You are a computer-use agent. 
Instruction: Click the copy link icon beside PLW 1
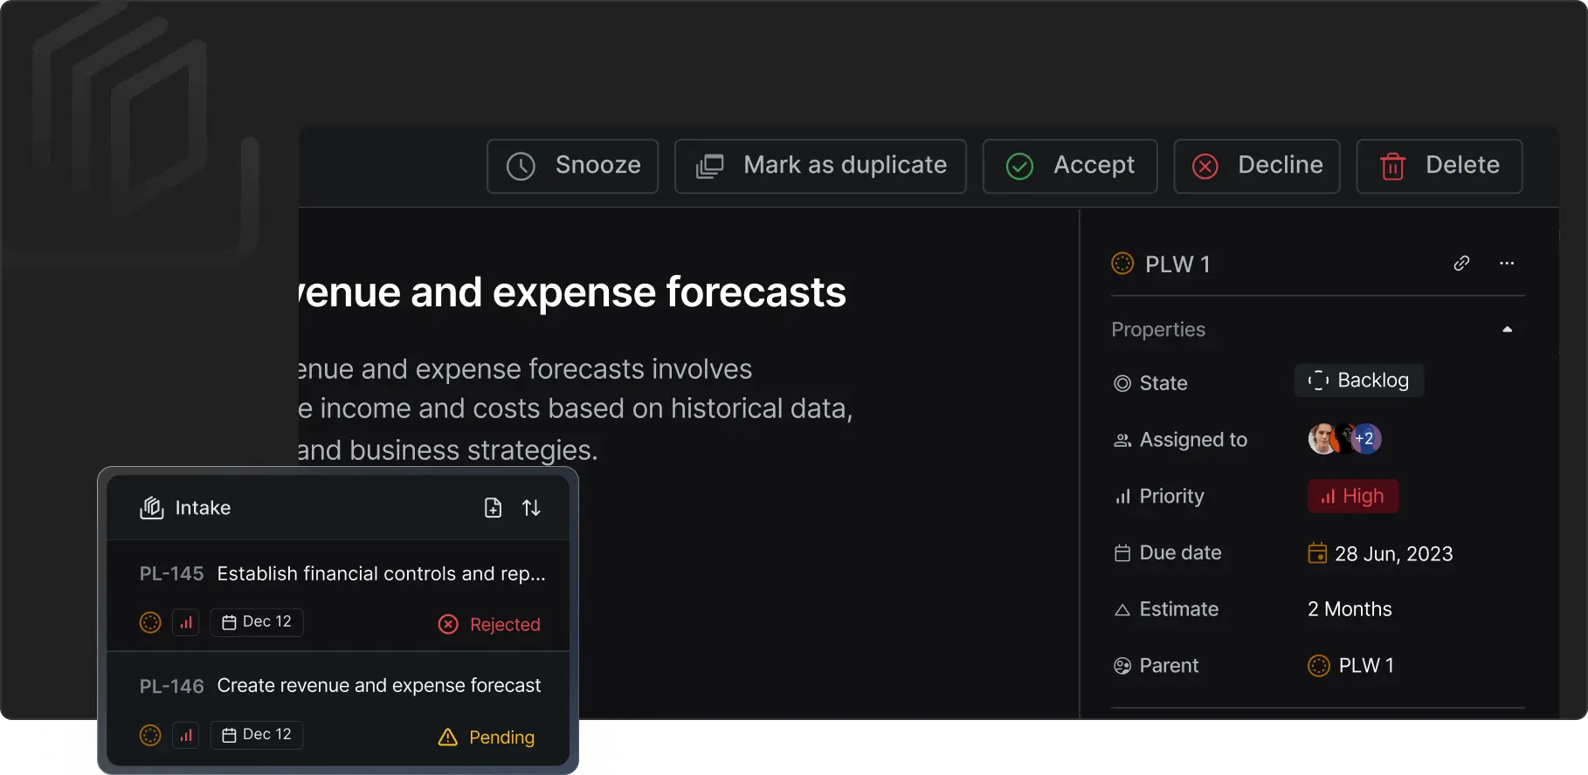point(1461,264)
